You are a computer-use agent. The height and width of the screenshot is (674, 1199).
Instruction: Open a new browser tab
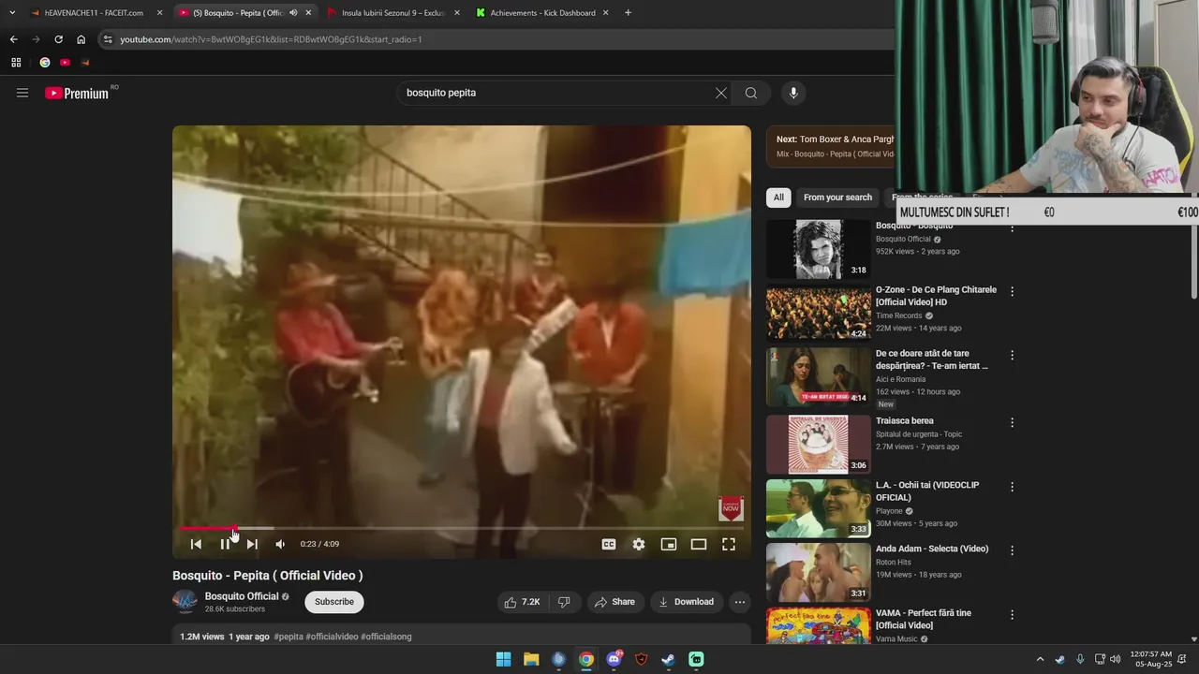tap(628, 13)
